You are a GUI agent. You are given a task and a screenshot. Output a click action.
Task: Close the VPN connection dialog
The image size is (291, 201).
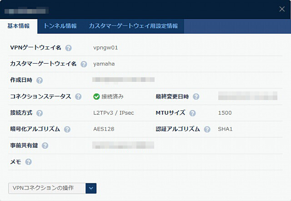point(282,9)
